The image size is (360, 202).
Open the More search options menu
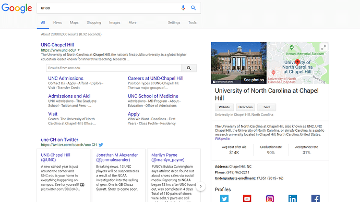tap(133, 22)
